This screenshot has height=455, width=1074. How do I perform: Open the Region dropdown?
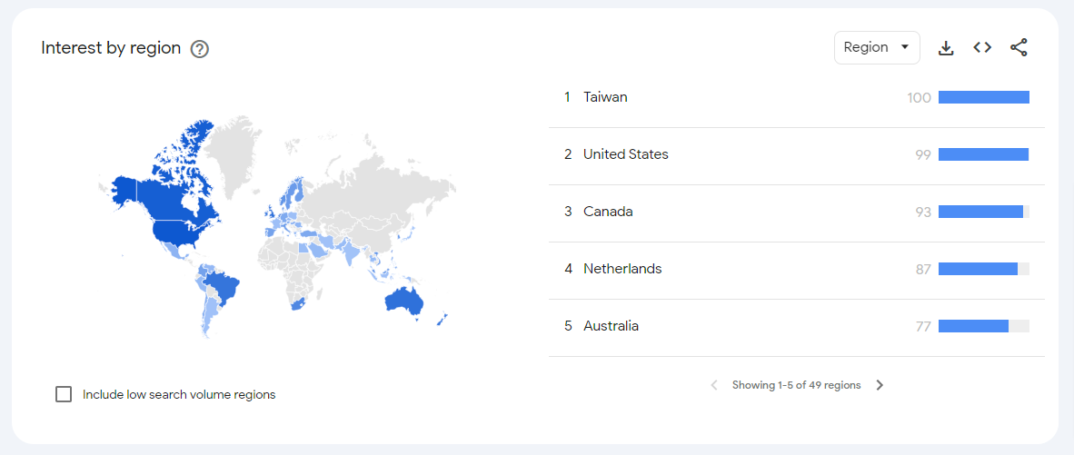click(x=877, y=48)
